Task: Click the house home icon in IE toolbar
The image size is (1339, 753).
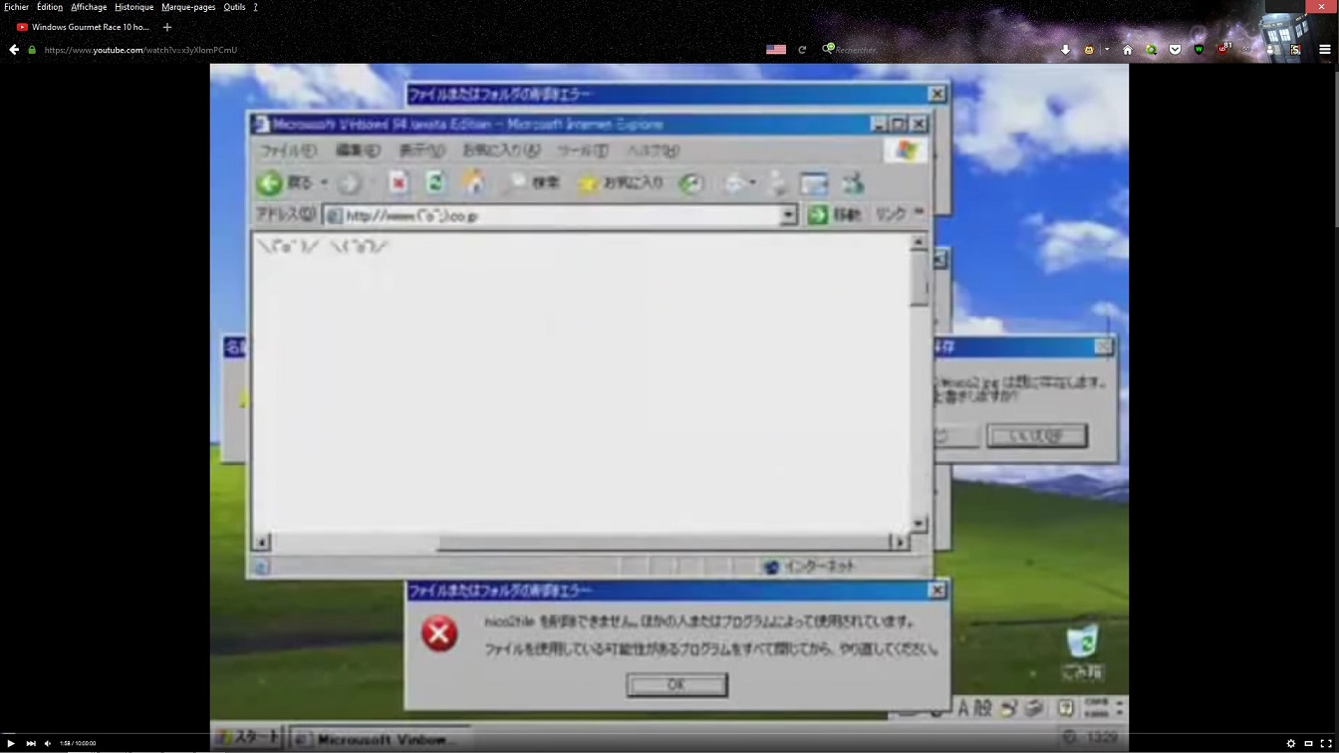Action: pyautogui.click(x=474, y=182)
